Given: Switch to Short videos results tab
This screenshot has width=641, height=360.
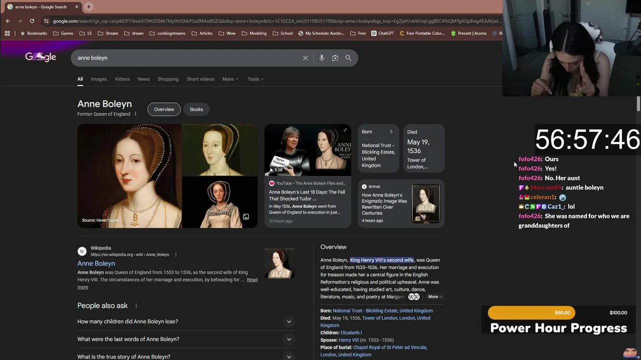Looking at the screenshot, I should [x=200, y=79].
